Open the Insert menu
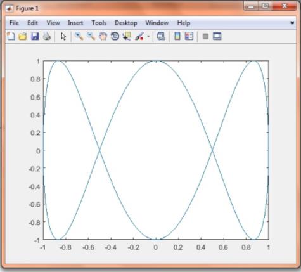 [x=75, y=23]
